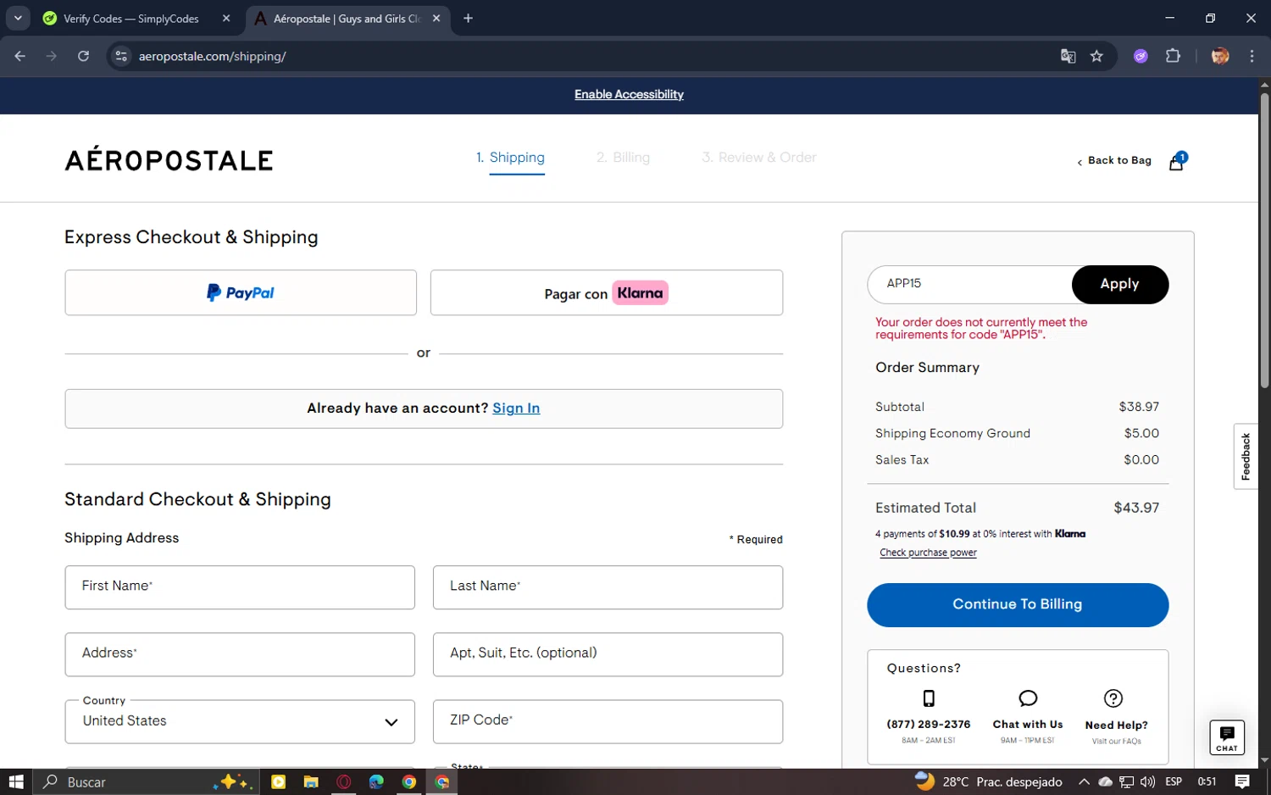Viewport: 1271px width, 795px height.
Task: Select the 1. Shipping checkout step
Action: 511,158
